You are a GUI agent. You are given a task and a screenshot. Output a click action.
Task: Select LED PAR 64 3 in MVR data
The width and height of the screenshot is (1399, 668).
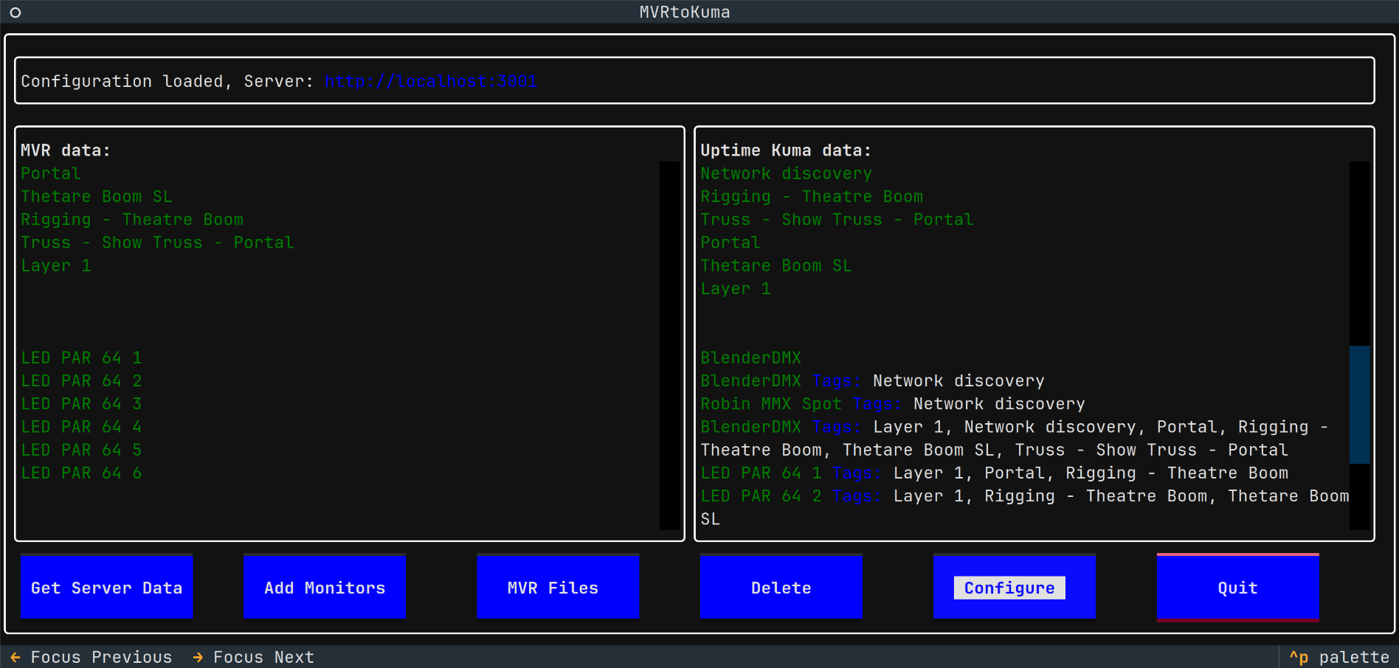pyautogui.click(x=81, y=404)
